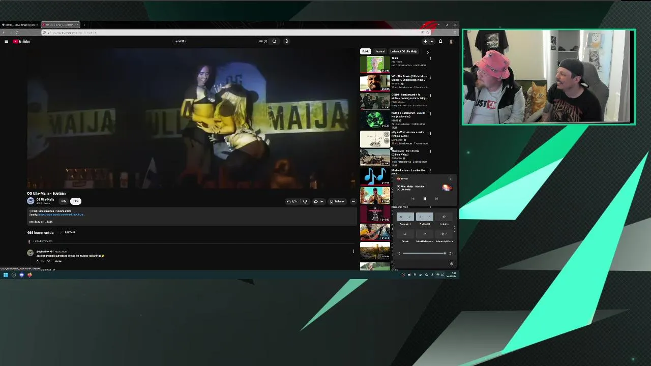Select the 'Lähettäjä OG Ulla Maija' chip
Image resolution: width=651 pixels, height=366 pixels.
(x=403, y=51)
